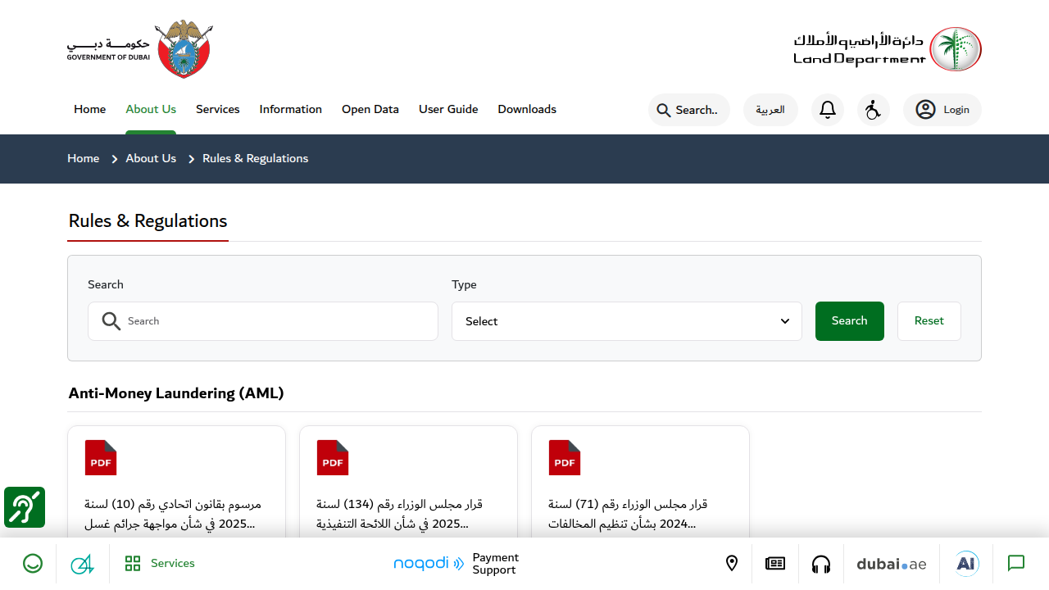
Task: Go to Home in the breadcrumb
Action: pyautogui.click(x=84, y=158)
